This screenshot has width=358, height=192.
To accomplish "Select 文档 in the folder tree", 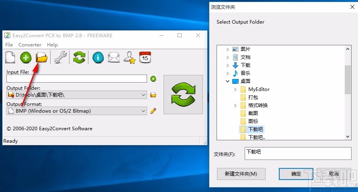I will click(245, 57).
